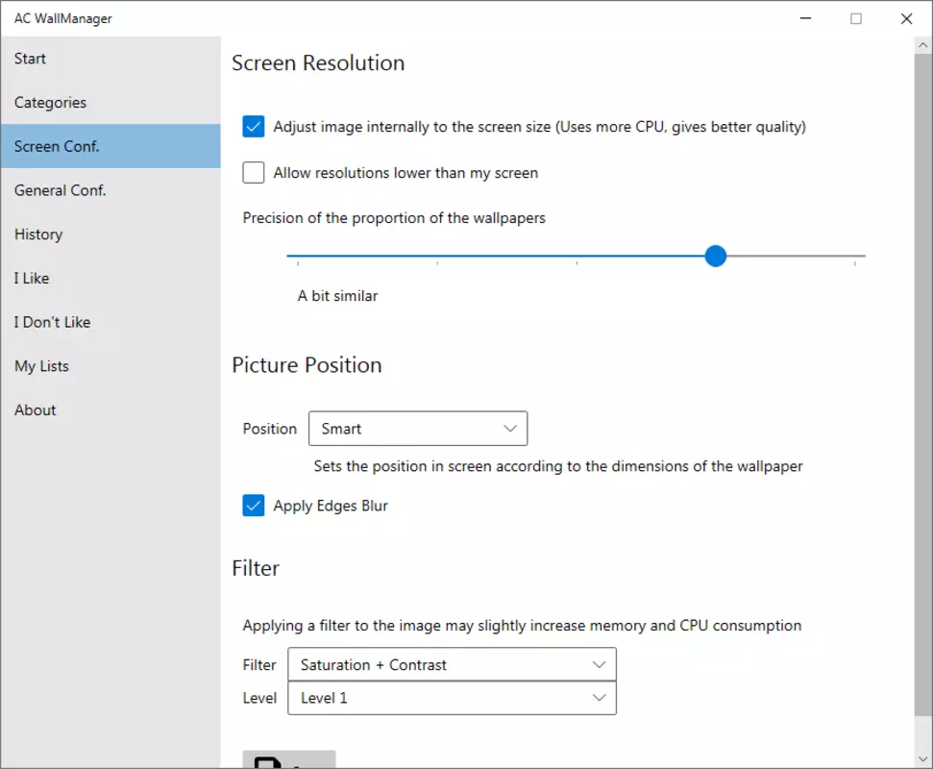Uncheck Adjust image internally to screen size
Viewport: 933px width, 769px height.
pos(254,126)
